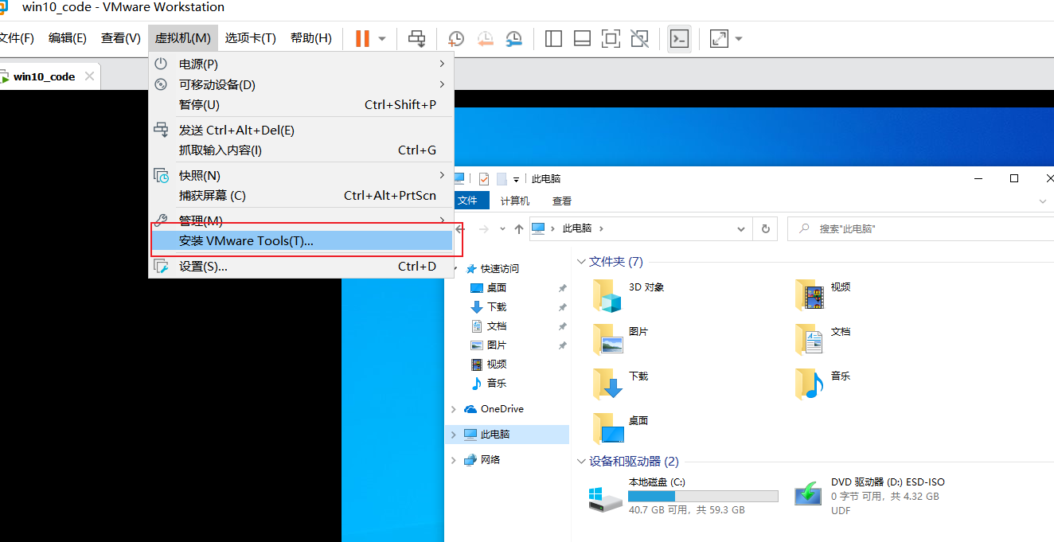Click 安装 VMware Tools(T)... menu item
Screen dimensions: 1054x542
tap(301, 241)
